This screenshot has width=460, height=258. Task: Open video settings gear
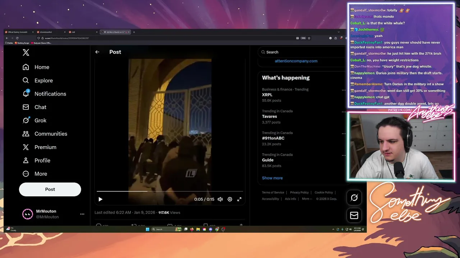point(230,199)
